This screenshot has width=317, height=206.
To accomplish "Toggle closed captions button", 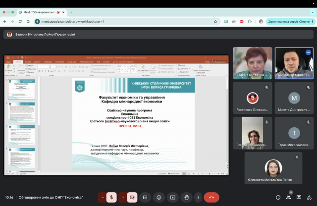I will [x=145, y=197].
